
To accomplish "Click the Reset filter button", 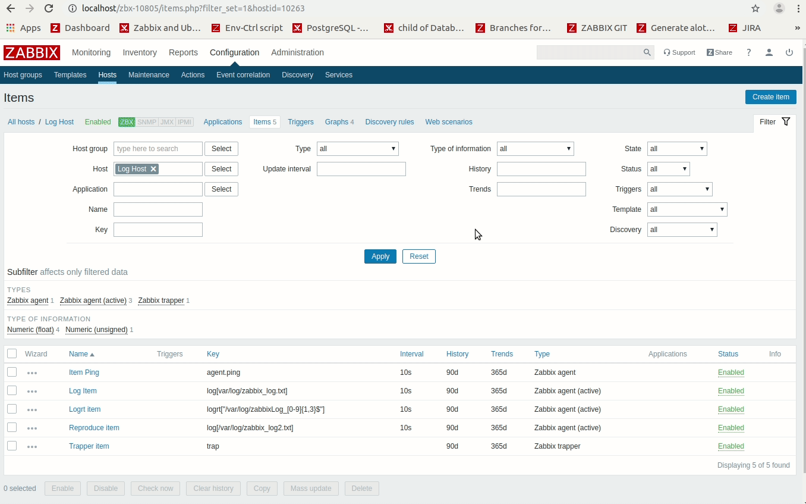I will coord(419,256).
